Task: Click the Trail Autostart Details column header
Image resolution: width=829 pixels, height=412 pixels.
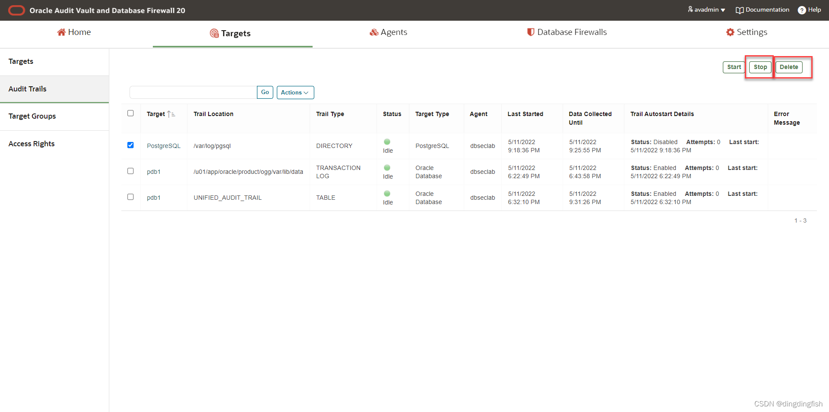Action: 662,114
